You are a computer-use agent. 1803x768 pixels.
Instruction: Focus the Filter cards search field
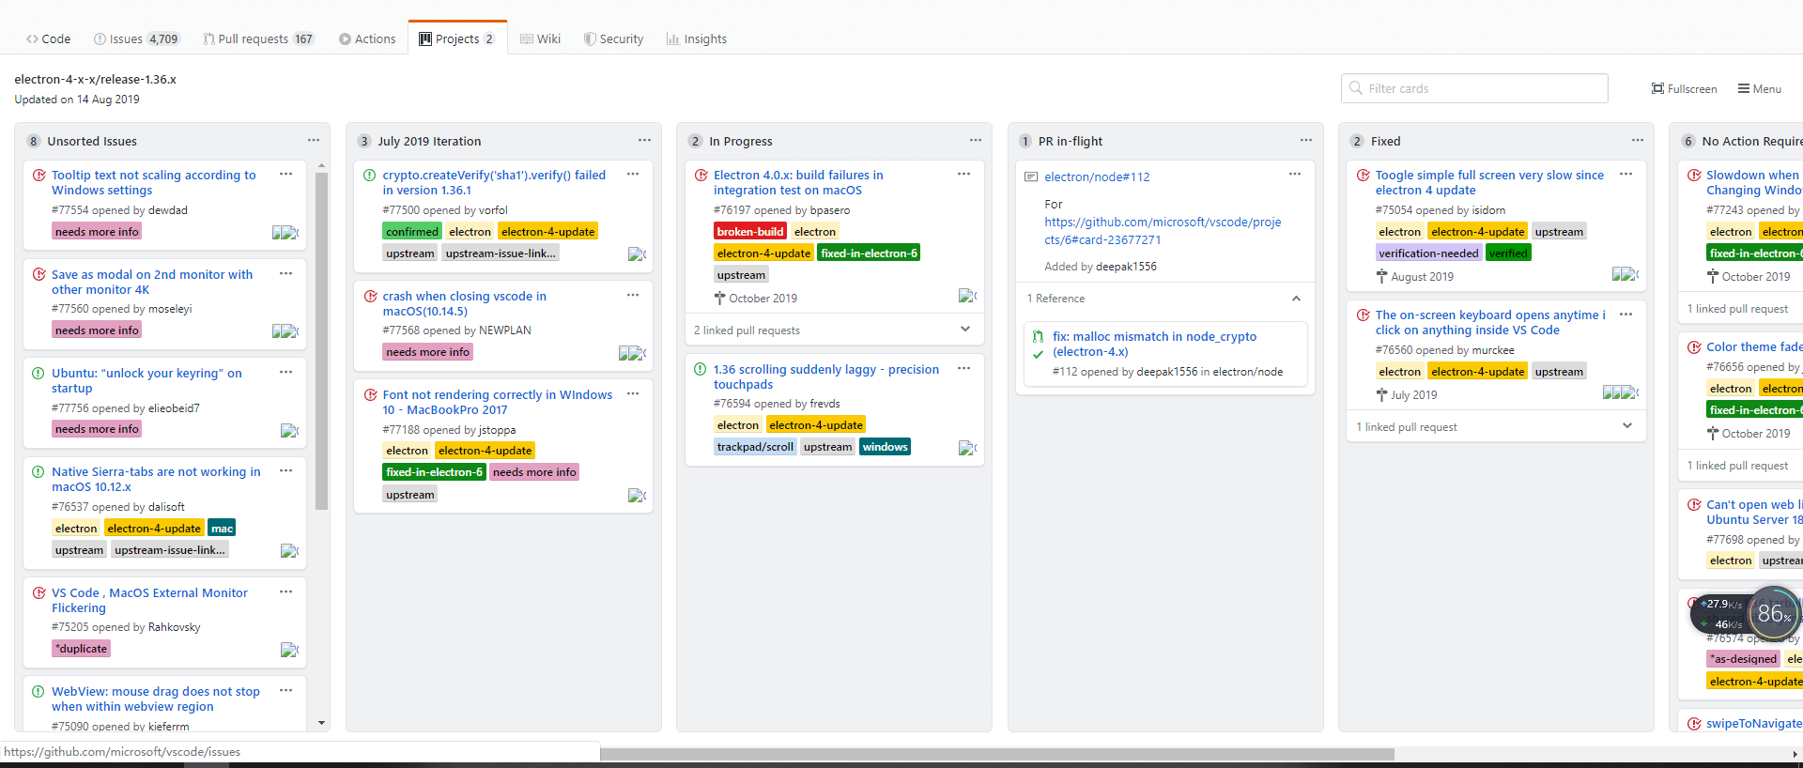1474,88
